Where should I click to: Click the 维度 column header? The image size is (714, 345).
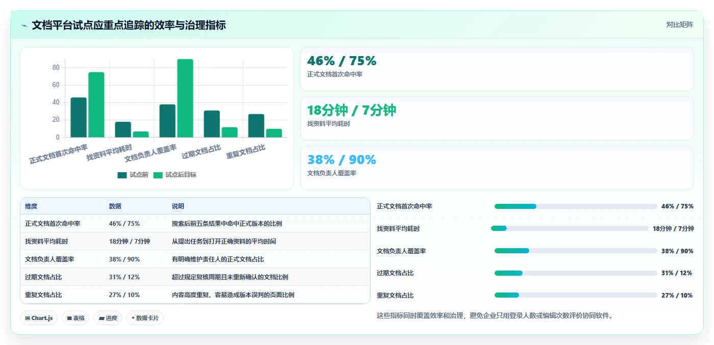31,206
